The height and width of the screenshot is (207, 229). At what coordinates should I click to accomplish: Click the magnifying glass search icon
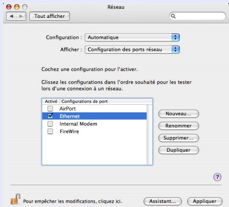tap(173, 16)
